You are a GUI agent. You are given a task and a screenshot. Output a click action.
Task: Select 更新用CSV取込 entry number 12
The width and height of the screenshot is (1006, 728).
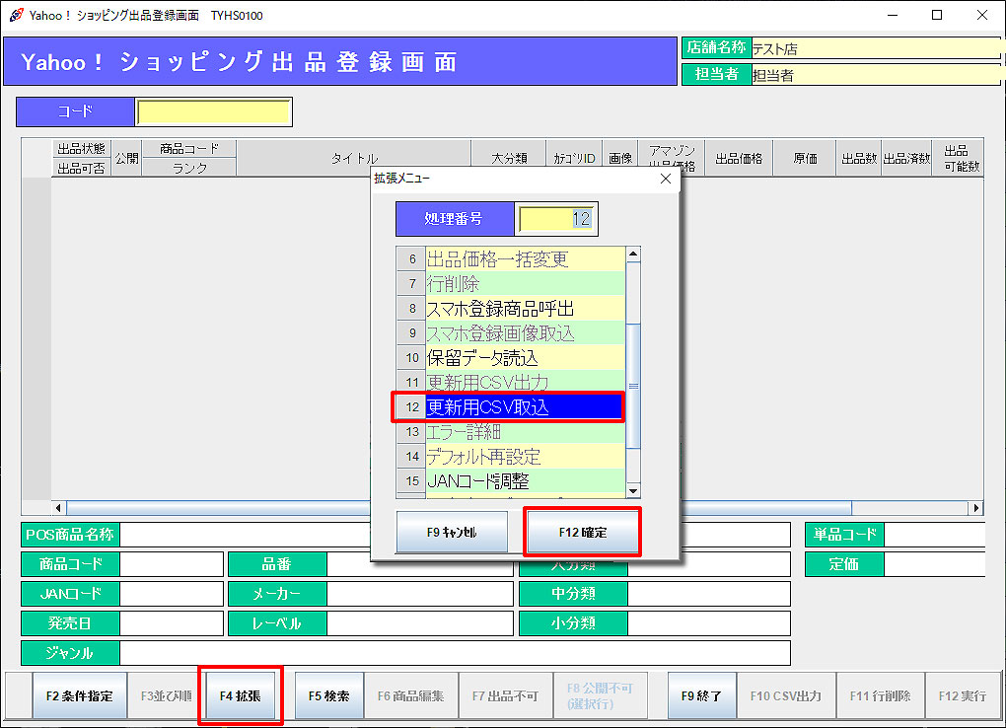point(523,406)
